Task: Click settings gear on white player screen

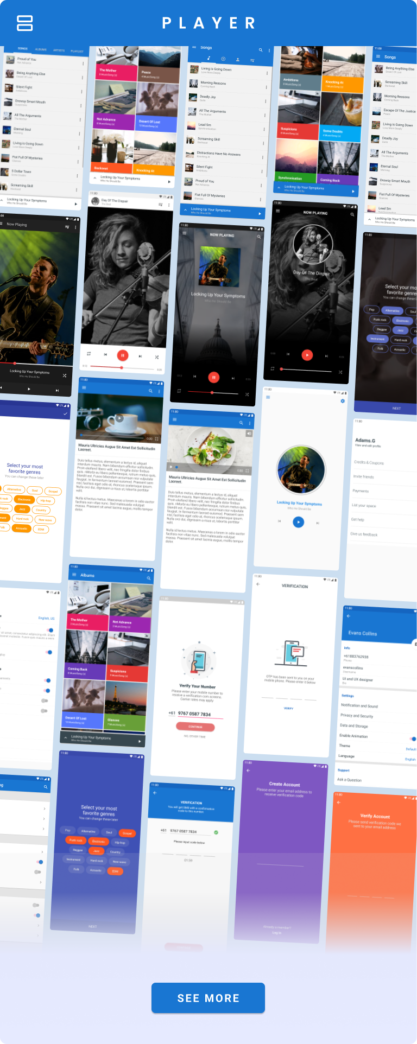Action: tap(343, 401)
